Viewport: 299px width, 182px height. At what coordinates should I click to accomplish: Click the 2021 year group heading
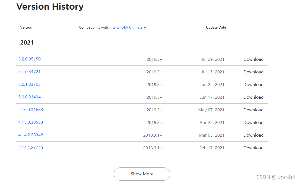(27, 43)
